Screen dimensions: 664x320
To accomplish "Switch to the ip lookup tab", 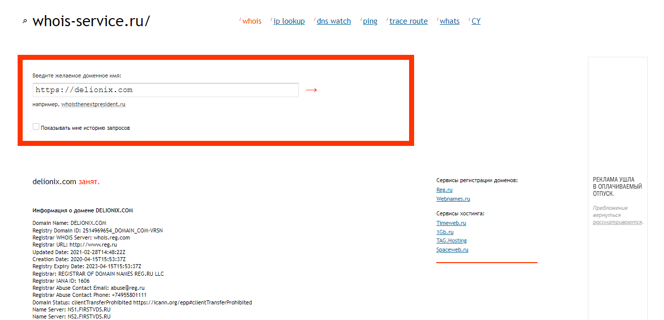I will click(289, 21).
